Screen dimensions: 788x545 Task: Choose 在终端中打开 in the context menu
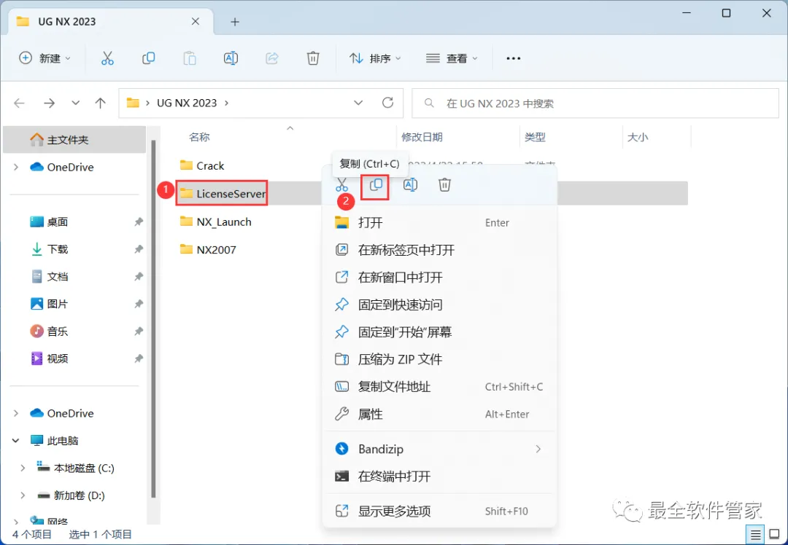coord(439,477)
